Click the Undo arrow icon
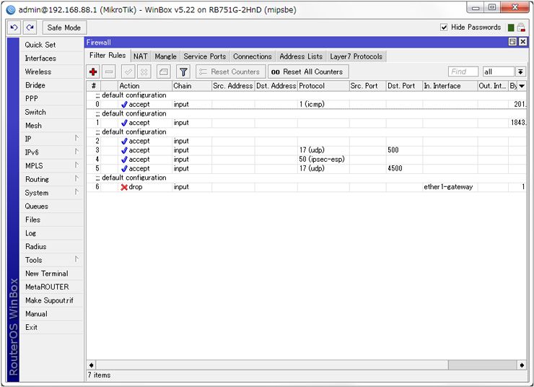 click(x=14, y=27)
